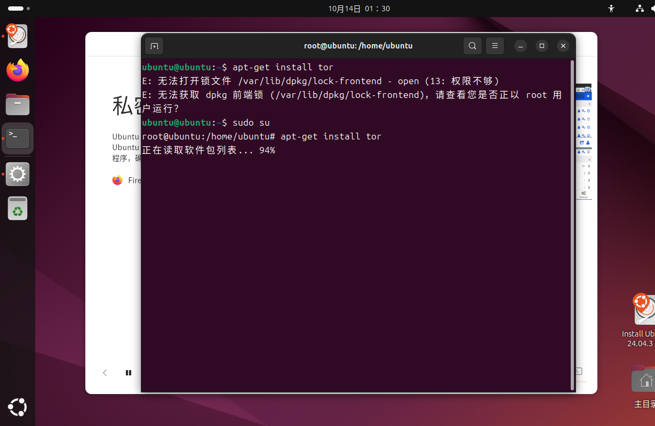Select the 主目录 home folder desktop icon
655x426 pixels.
click(644, 387)
